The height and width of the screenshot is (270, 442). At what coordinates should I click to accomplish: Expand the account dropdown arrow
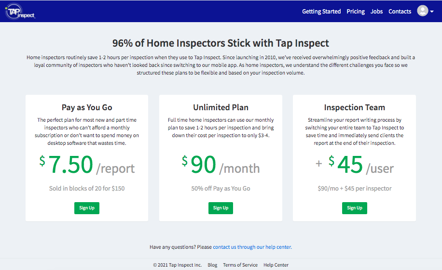[432, 12]
